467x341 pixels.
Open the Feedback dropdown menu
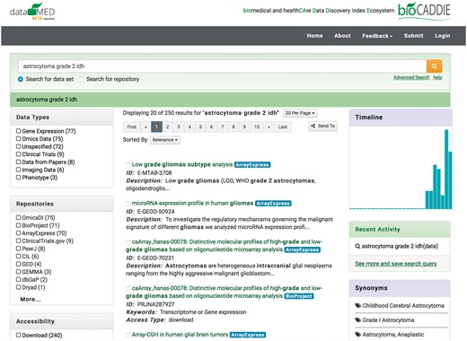(377, 36)
